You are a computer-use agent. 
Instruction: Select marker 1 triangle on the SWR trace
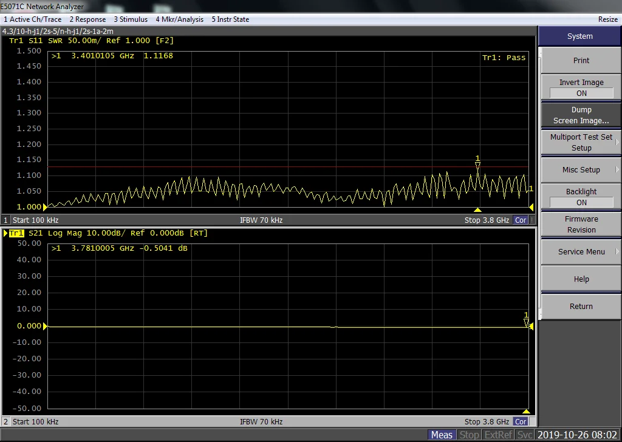tap(477, 165)
